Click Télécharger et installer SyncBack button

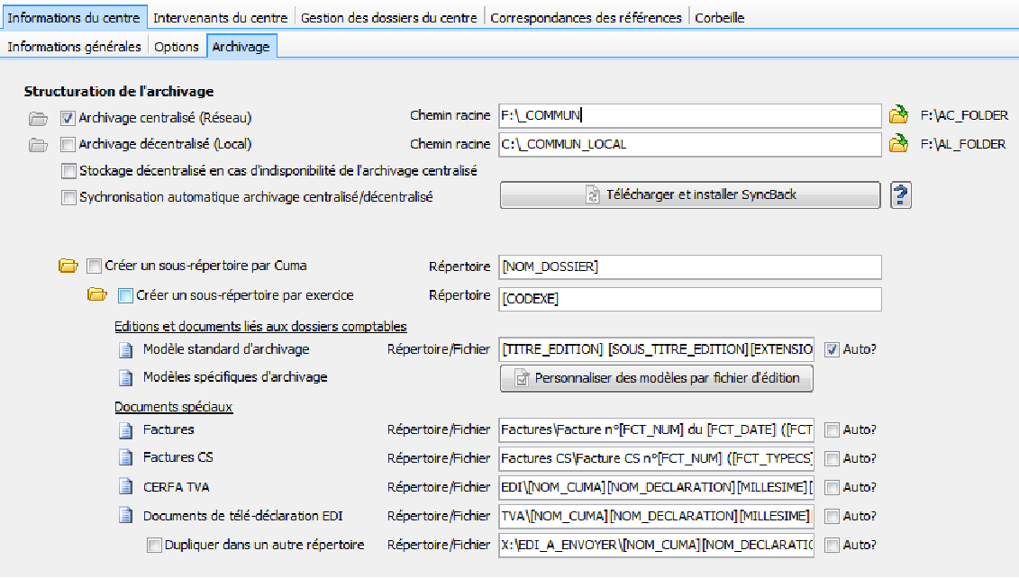click(690, 194)
